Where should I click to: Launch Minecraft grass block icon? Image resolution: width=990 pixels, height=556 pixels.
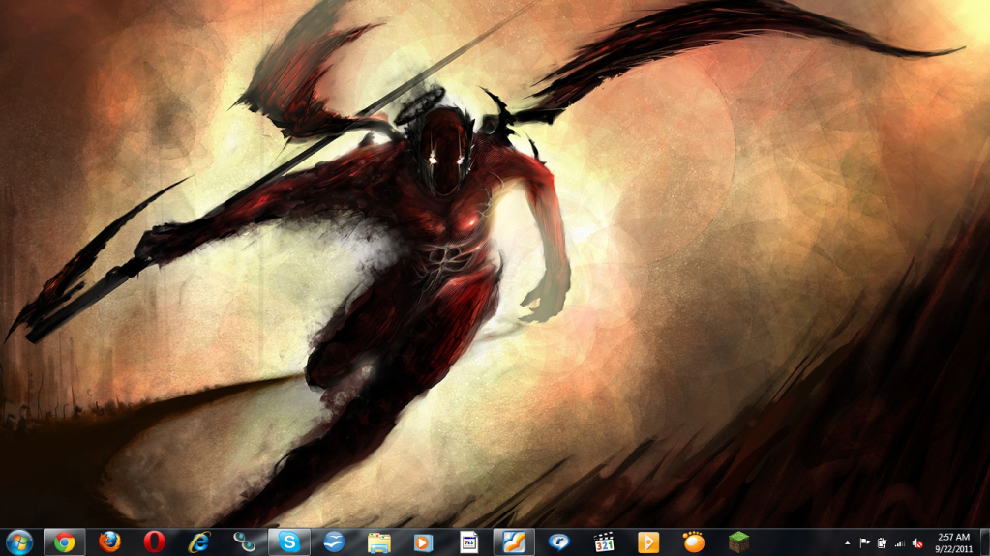pos(739,542)
